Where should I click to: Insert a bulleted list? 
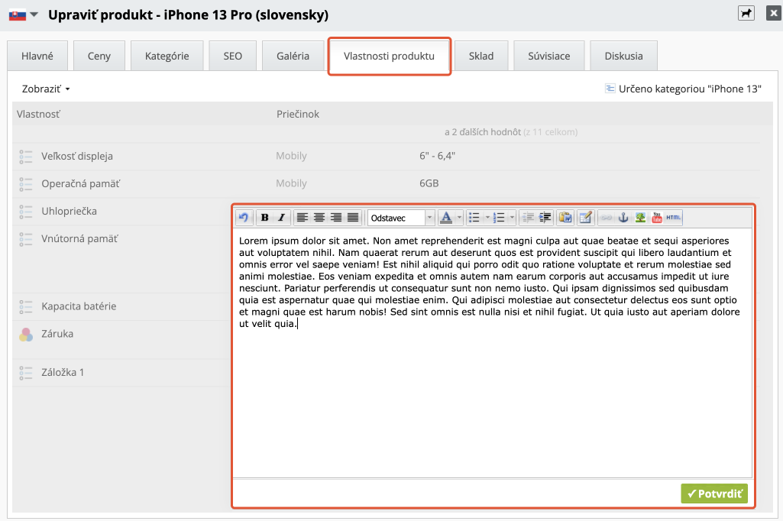pos(474,217)
